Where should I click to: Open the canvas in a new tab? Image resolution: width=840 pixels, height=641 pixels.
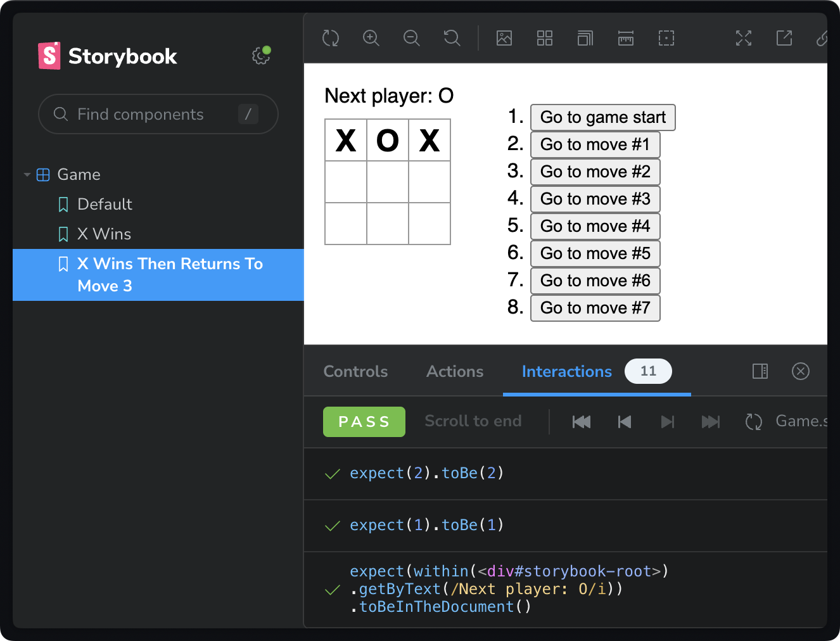(784, 38)
